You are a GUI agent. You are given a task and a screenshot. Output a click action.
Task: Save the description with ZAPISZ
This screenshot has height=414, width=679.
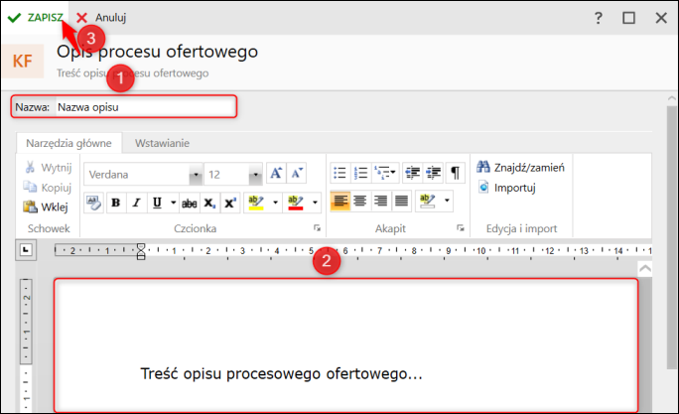pyautogui.click(x=36, y=18)
